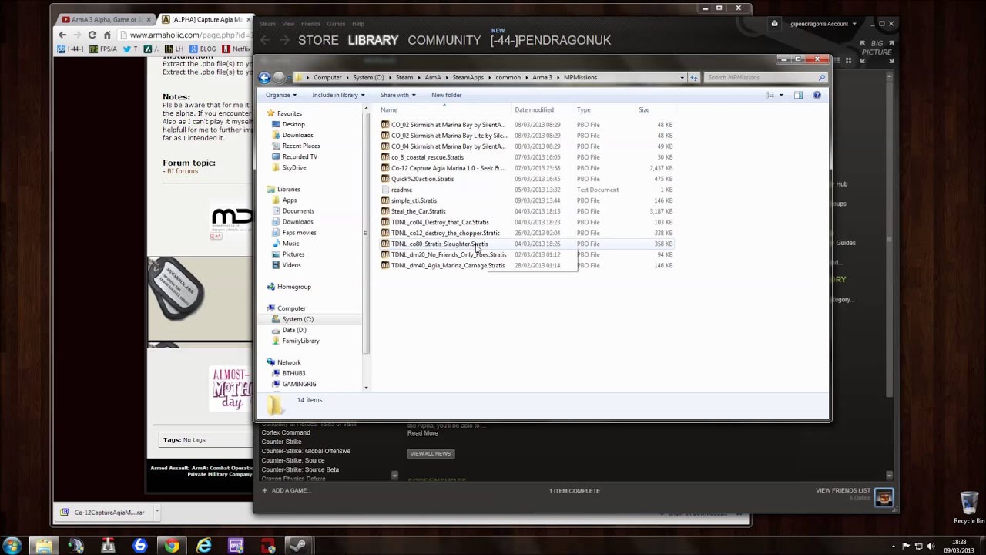Open Explorer help via the question mark icon

pos(817,95)
